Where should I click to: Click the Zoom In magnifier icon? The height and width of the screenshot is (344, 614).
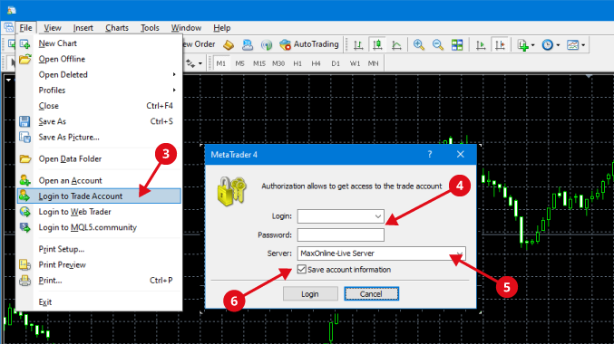[419, 45]
